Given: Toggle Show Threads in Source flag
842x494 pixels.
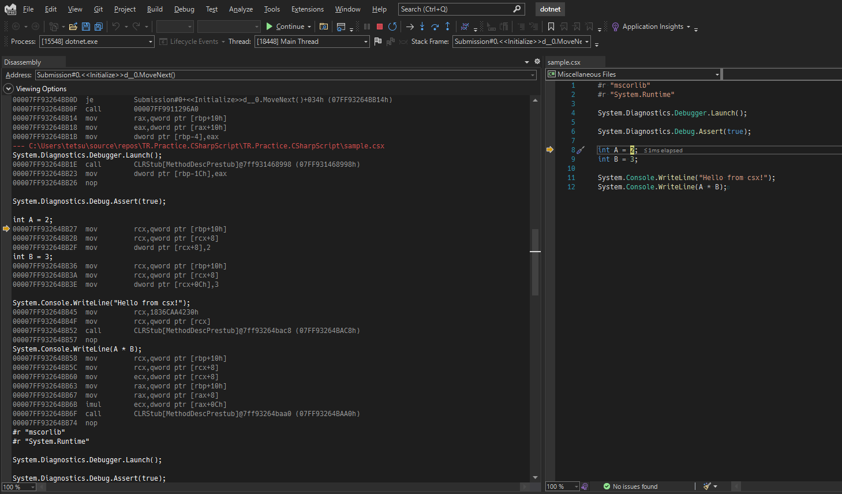Looking at the screenshot, I should (377, 41).
